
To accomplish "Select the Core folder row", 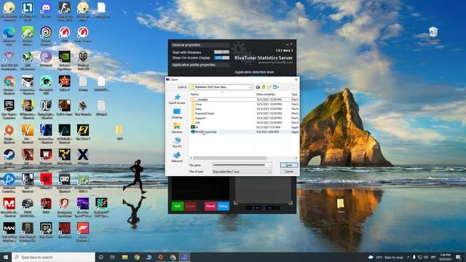I will tap(244, 104).
